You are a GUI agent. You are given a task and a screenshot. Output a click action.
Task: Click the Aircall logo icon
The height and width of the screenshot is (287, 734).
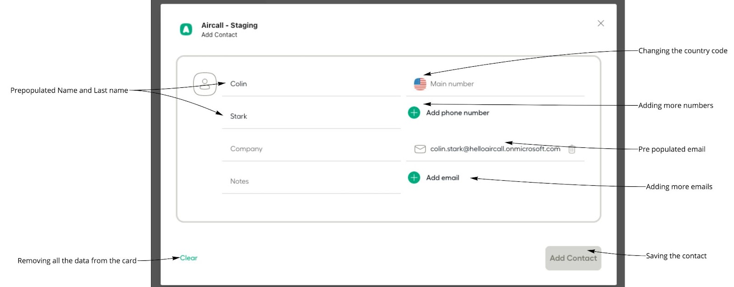coord(186,29)
